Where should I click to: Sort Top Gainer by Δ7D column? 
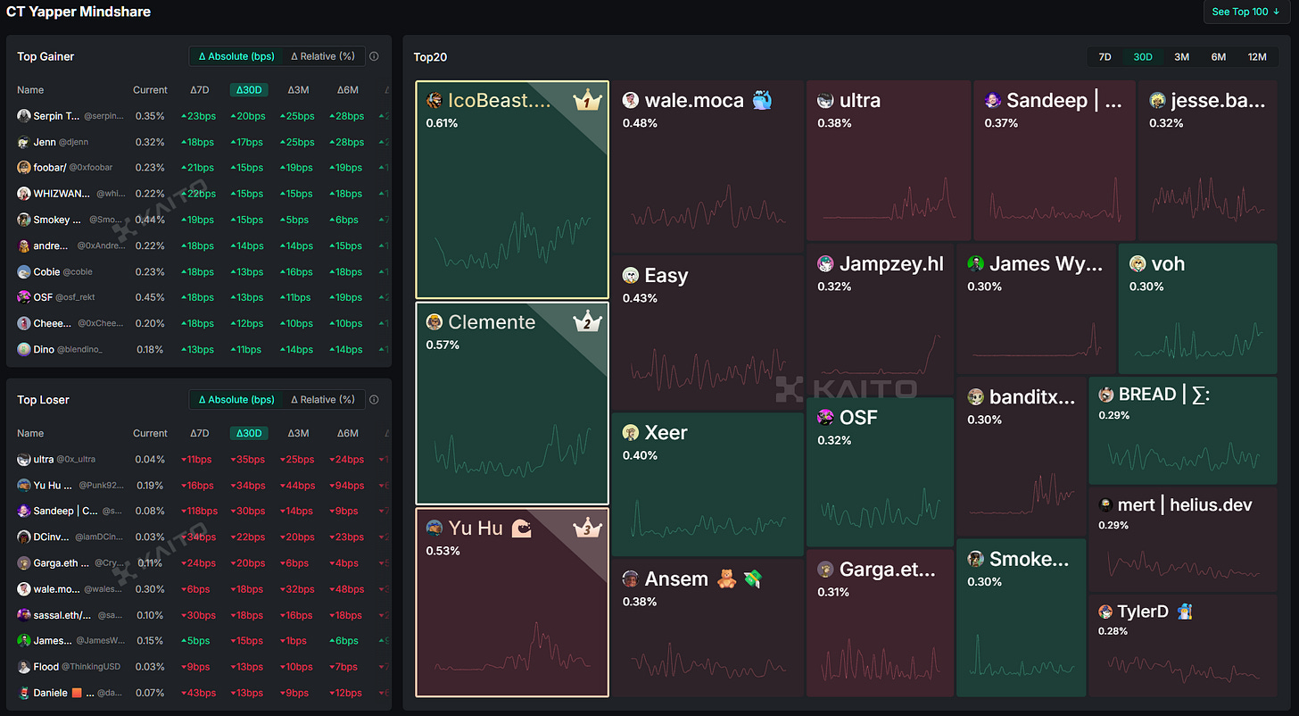coord(200,90)
